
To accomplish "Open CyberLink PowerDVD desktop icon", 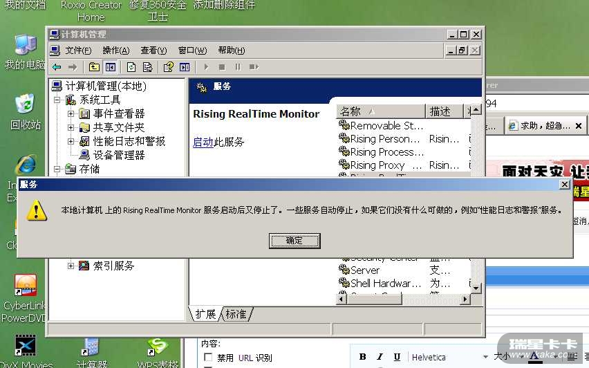I will click(x=25, y=299).
